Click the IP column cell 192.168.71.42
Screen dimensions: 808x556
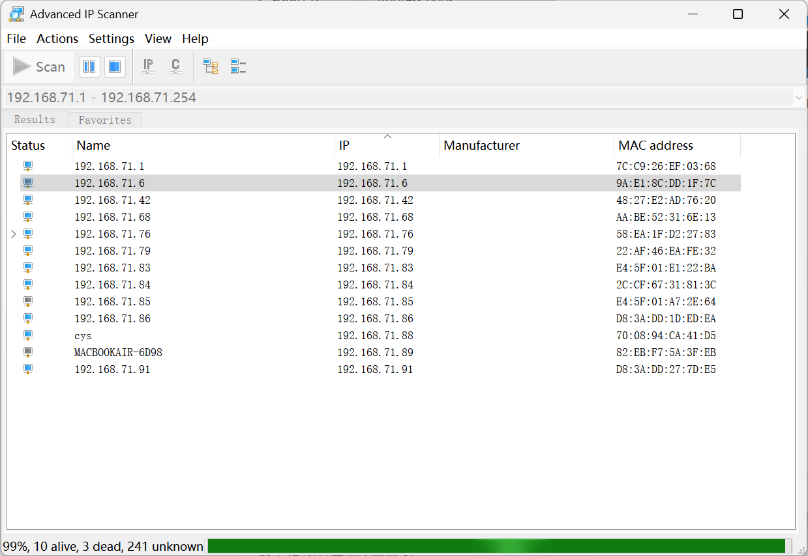coord(375,200)
